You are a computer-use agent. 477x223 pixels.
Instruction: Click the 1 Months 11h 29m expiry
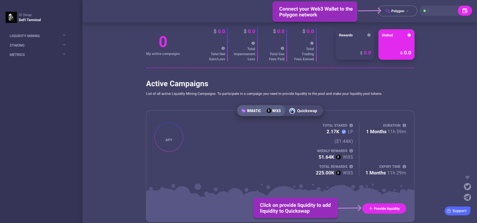pos(386,173)
